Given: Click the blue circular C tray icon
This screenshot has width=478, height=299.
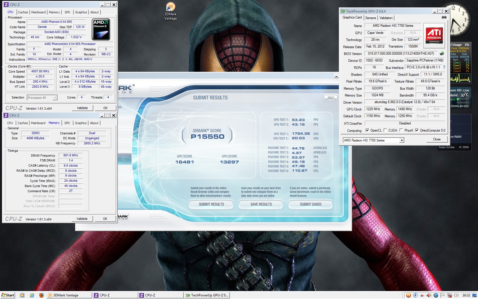Looking at the screenshot, I should (436, 295).
